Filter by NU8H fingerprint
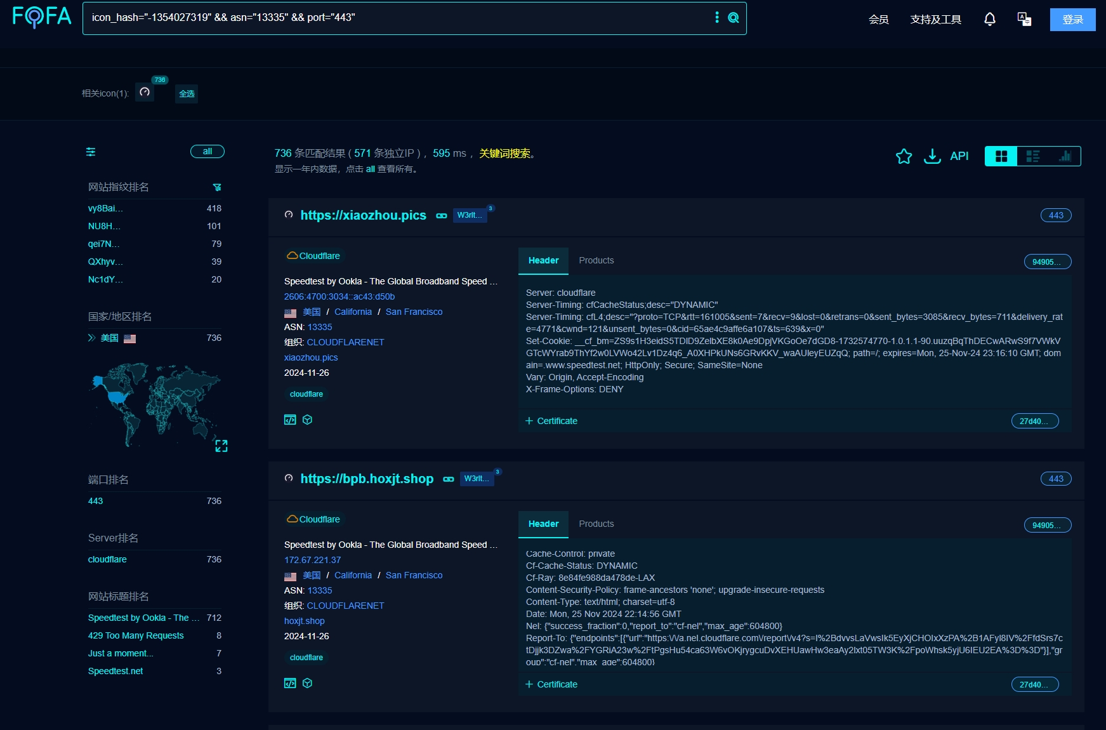Viewport: 1106px width, 730px height. [x=104, y=226]
